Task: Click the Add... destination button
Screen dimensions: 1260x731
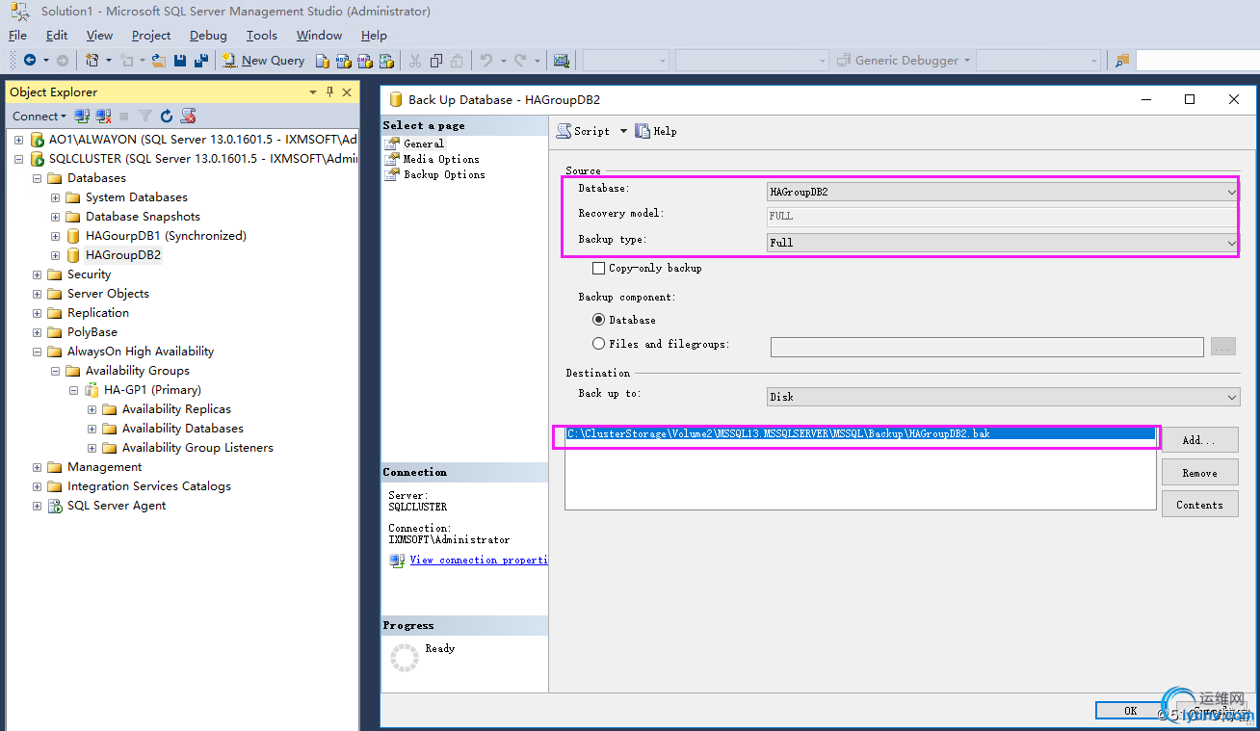Action: pyautogui.click(x=1198, y=440)
